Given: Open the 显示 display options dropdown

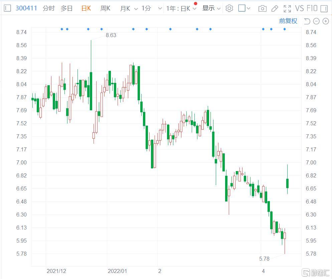Looking at the screenshot, I should (211, 8).
